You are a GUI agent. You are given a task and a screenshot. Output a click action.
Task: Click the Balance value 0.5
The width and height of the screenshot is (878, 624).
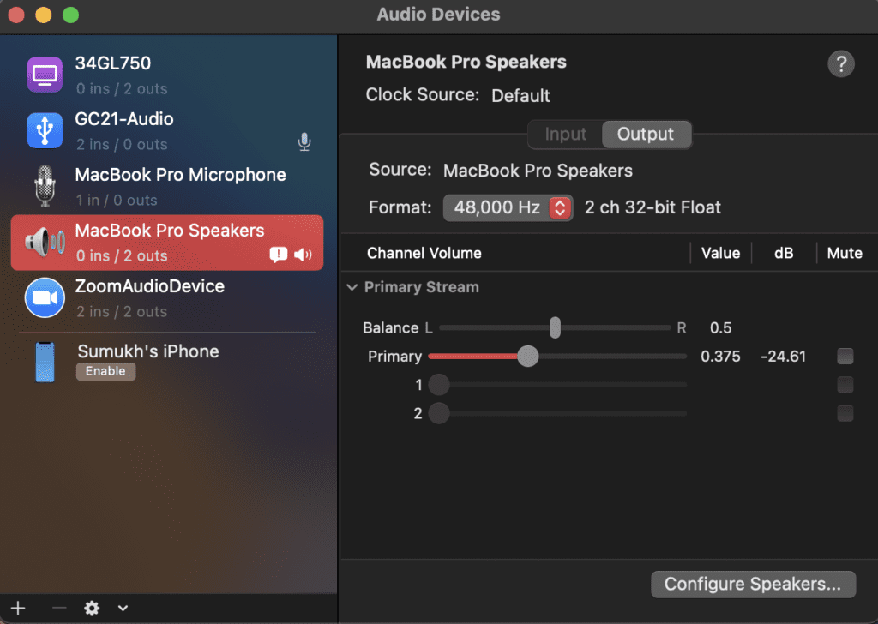pyautogui.click(x=720, y=327)
